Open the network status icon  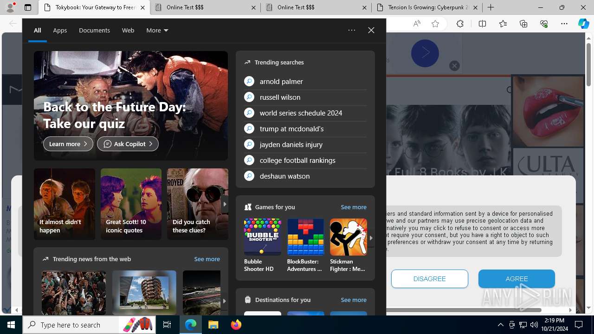[523, 325]
